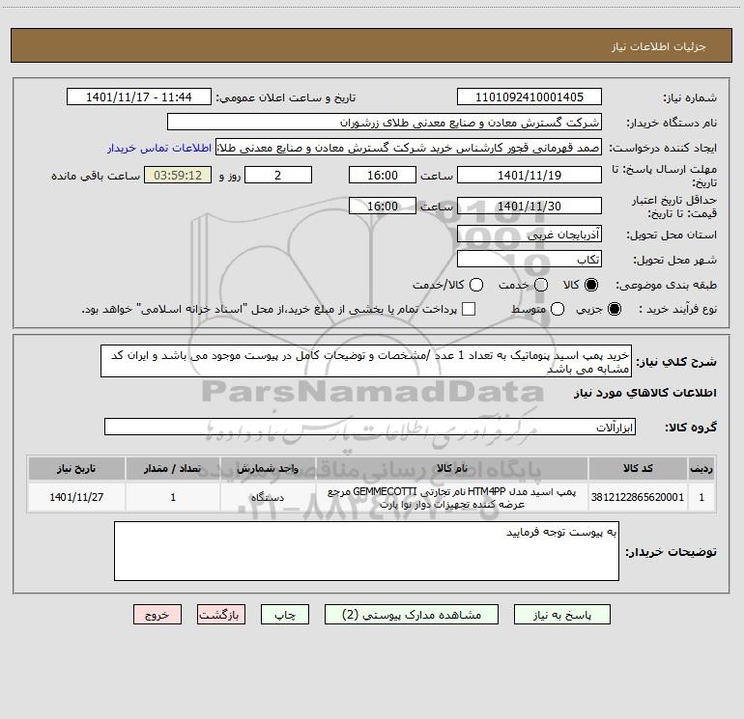744x719 pixels.
Task: Click the price validity date 1401/11/30
Action: (x=529, y=206)
